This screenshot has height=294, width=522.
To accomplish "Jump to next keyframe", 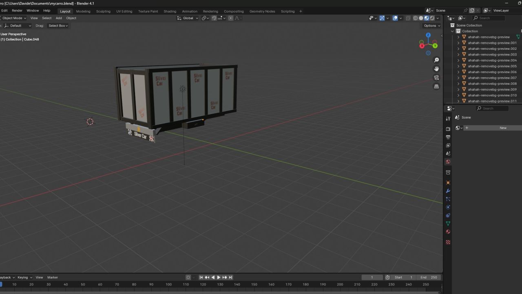I will 225,277.
